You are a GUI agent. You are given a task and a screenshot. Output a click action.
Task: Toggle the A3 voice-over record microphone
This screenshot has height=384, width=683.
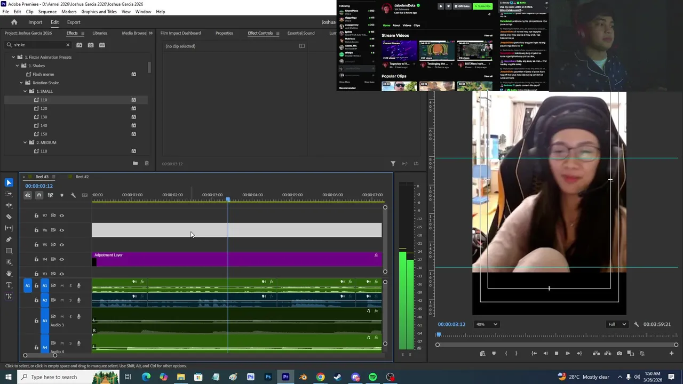[78, 316]
